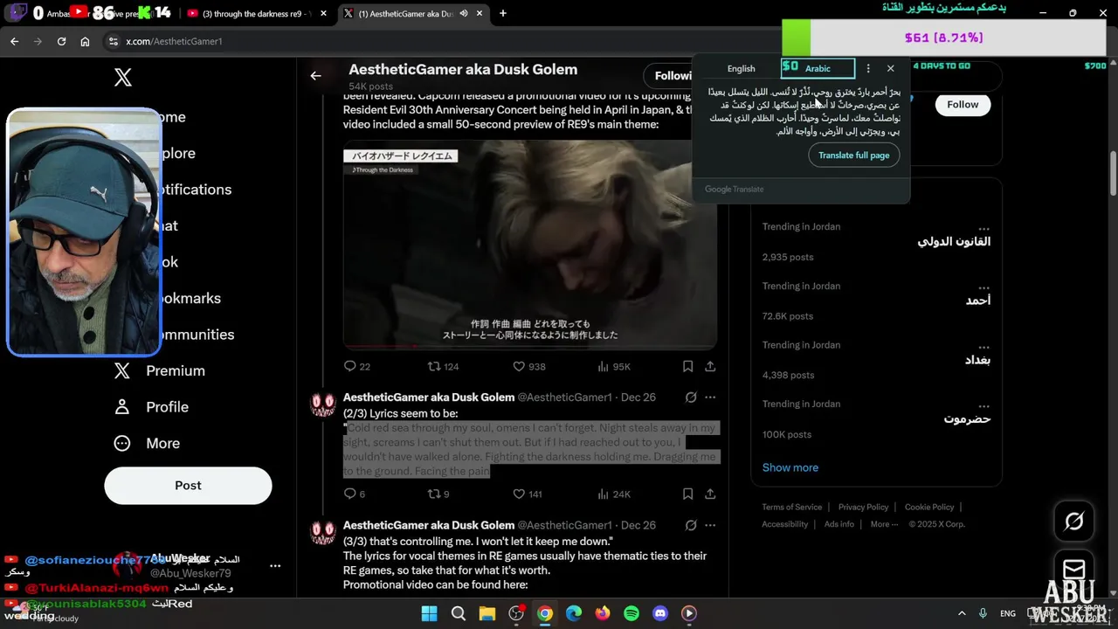Click Show more under trending list
The height and width of the screenshot is (629, 1118).
[x=790, y=467]
